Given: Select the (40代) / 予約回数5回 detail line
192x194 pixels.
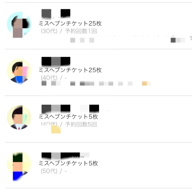Looking at the screenshot, I should tap(69, 124).
